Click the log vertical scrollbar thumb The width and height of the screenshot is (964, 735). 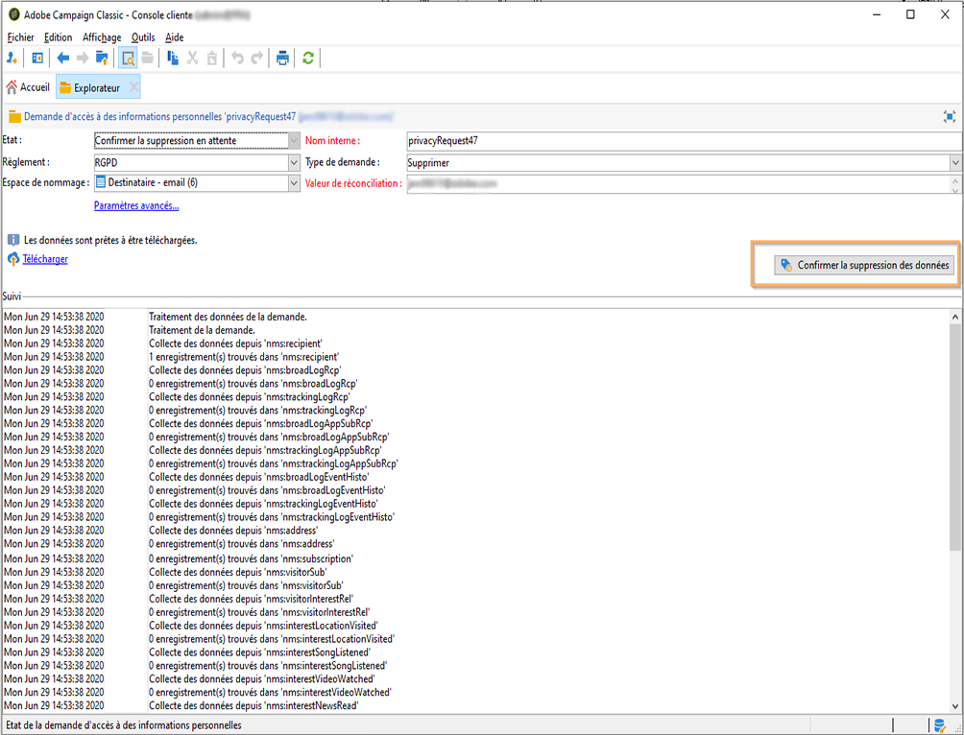point(954,437)
